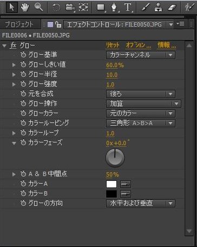This screenshot has height=247, width=197.
Task: Switch to the プロジェクト tab
Action: point(19,24)
